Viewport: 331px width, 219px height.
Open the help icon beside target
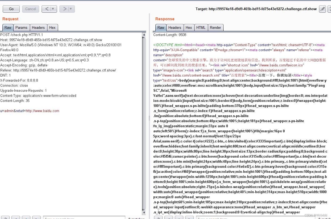tap(329, 9)
